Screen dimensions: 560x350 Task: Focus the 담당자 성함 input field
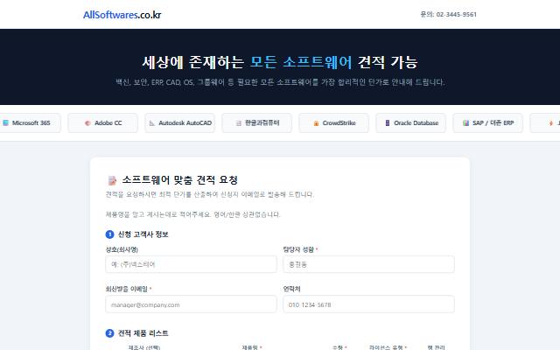click(368, 264)
